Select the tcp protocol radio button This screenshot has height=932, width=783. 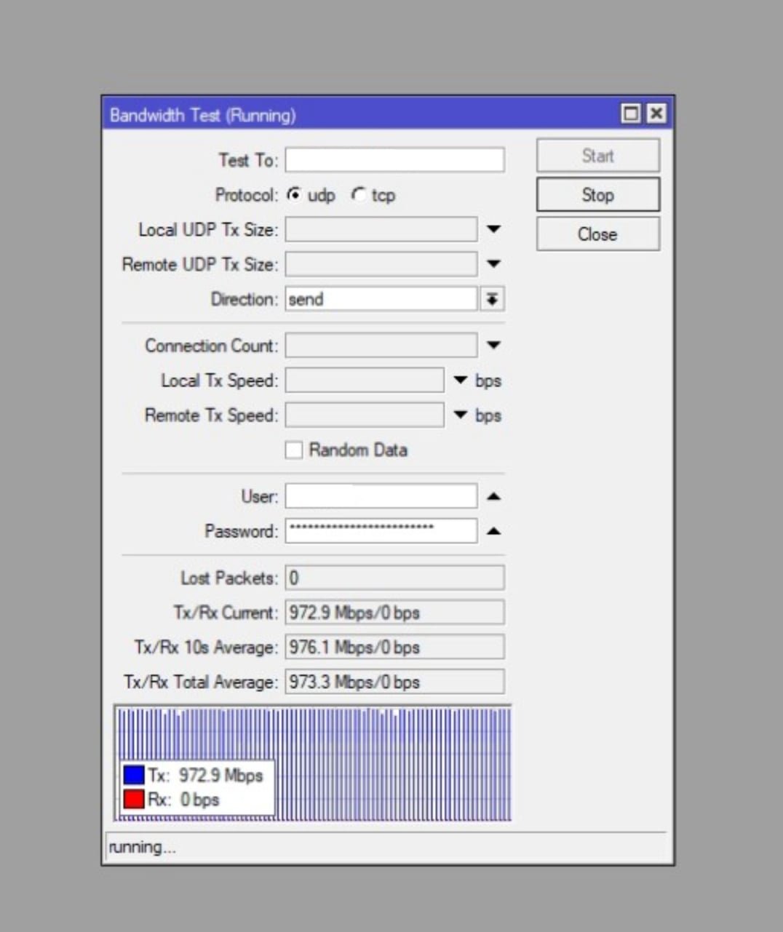coord(358,195)
